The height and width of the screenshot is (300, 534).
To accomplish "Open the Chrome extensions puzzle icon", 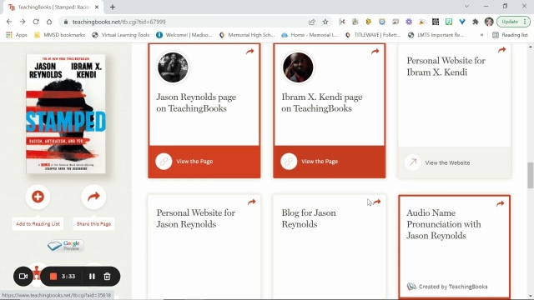I will 476,22.
